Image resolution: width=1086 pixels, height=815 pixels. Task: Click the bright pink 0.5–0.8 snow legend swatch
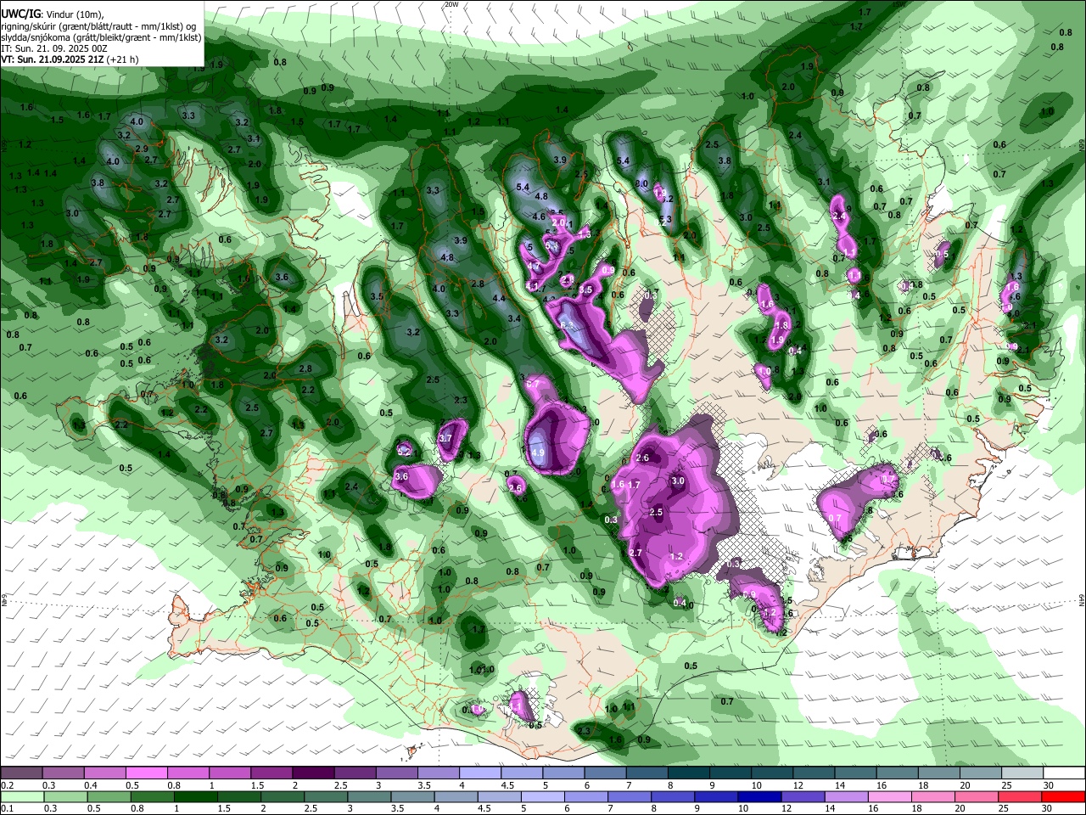point(146,773)
